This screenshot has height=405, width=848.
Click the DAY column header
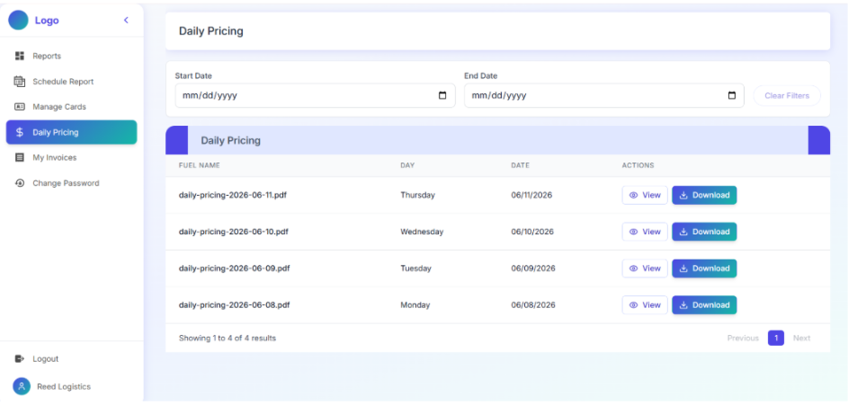point(407,165)
